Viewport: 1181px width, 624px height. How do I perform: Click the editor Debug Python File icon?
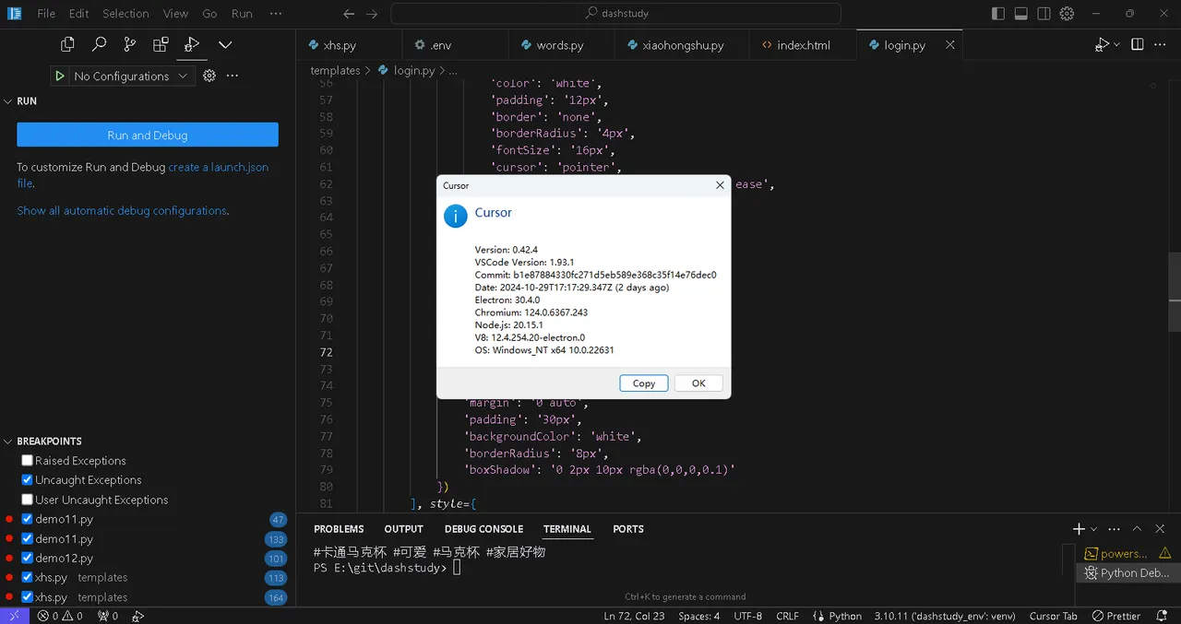pyautogui.click(x=1102, y=44)
